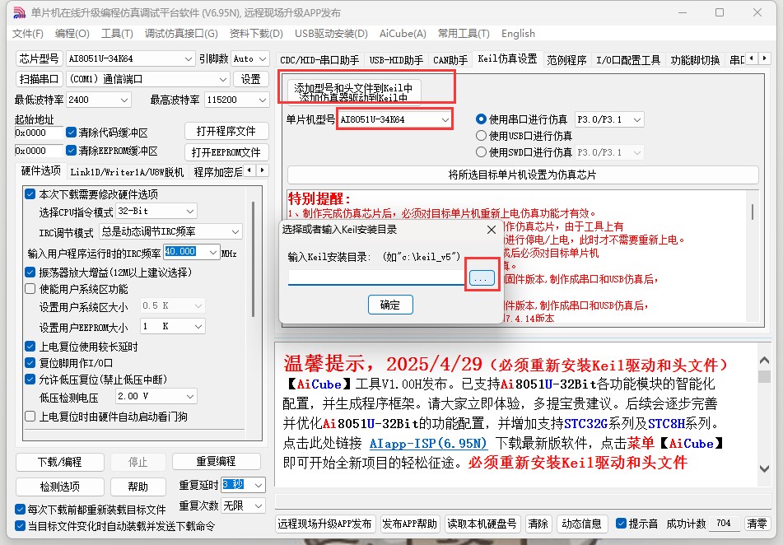Enable 上电复位时由硬件自动启动看门狗
Screen dimensions: 783x545
[x=30, y=416]
